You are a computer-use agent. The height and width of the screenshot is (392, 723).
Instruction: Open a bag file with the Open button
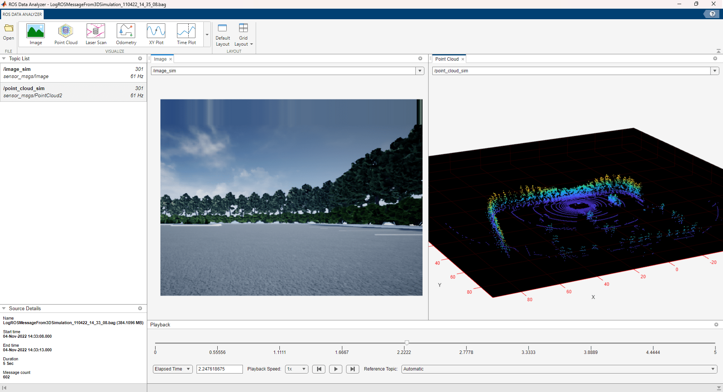[x=8, y=32]
